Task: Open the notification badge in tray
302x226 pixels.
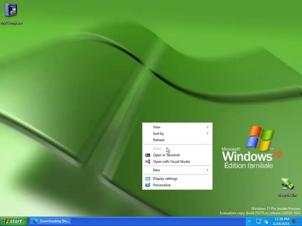Action: click(x=294, y=221)
